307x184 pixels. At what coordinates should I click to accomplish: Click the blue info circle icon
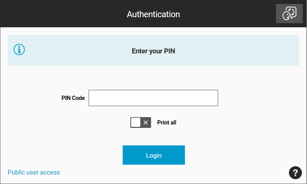pos(19,49)
